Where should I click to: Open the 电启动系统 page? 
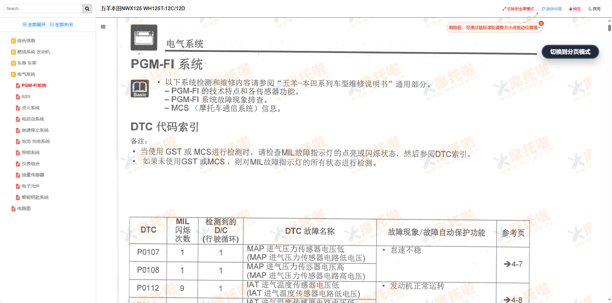33,119
